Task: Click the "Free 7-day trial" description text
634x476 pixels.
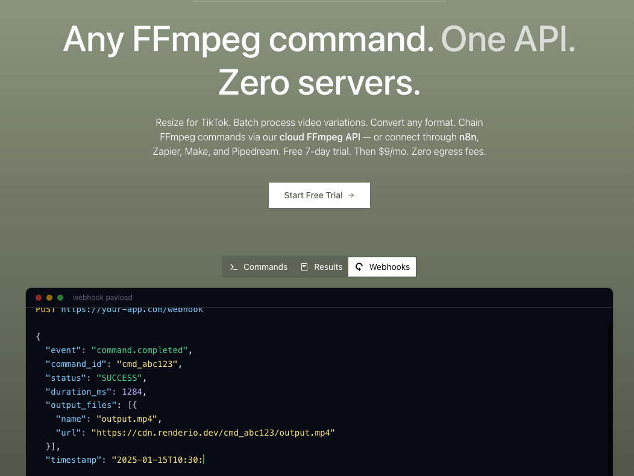Action: click(x=318, y=152)
